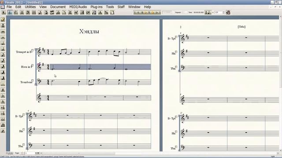Toggle the Trumpet in B♭ staff handle
282x158 pixels.
point(32,50)
